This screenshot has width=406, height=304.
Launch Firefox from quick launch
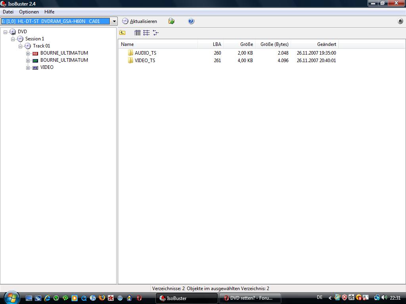[102, 298]
